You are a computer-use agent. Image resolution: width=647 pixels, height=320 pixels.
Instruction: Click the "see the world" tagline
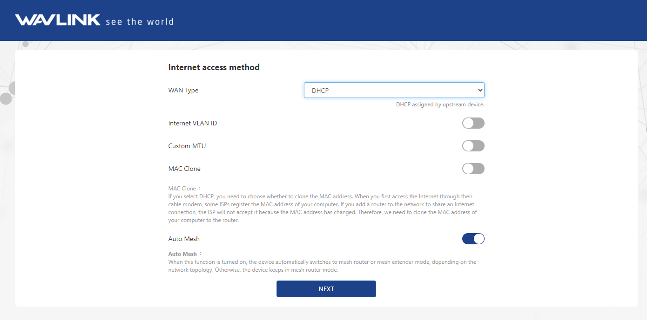point(140,21)
